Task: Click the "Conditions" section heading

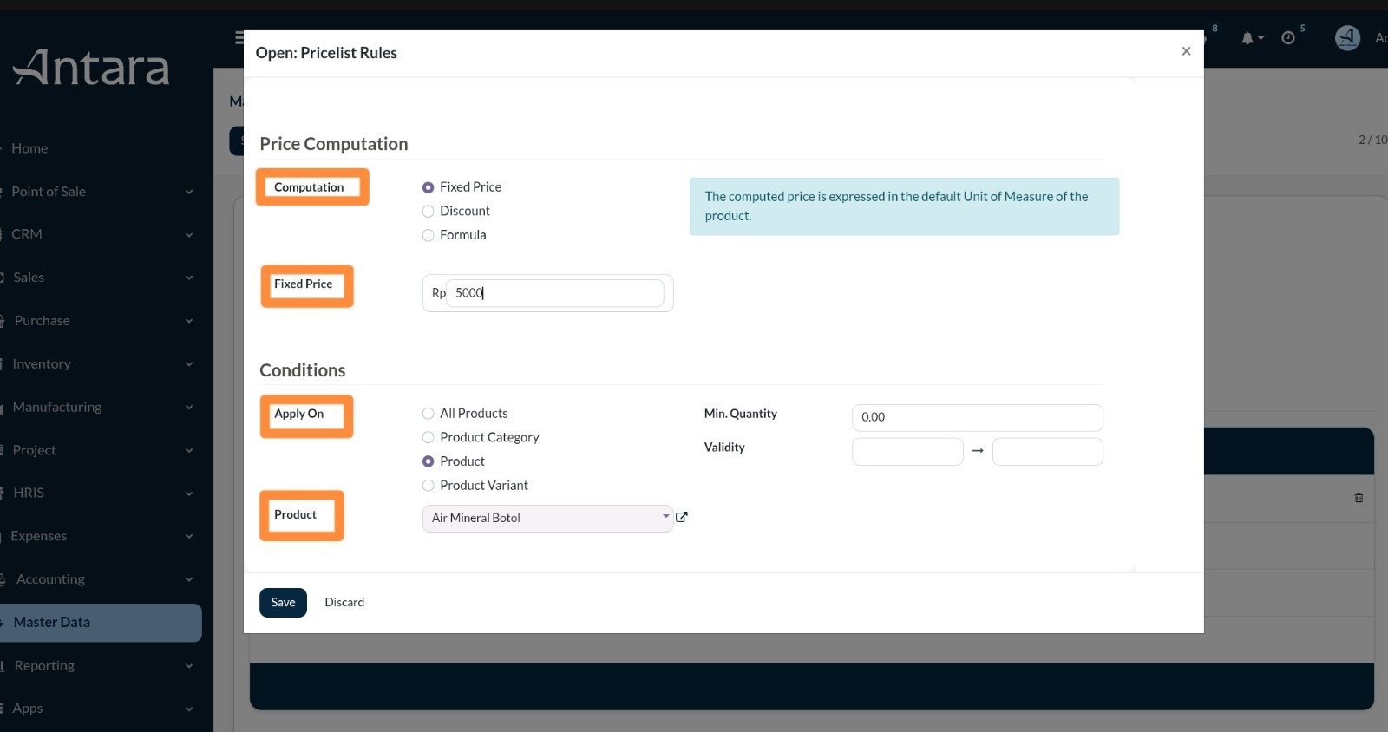Action: pos(303,370)
